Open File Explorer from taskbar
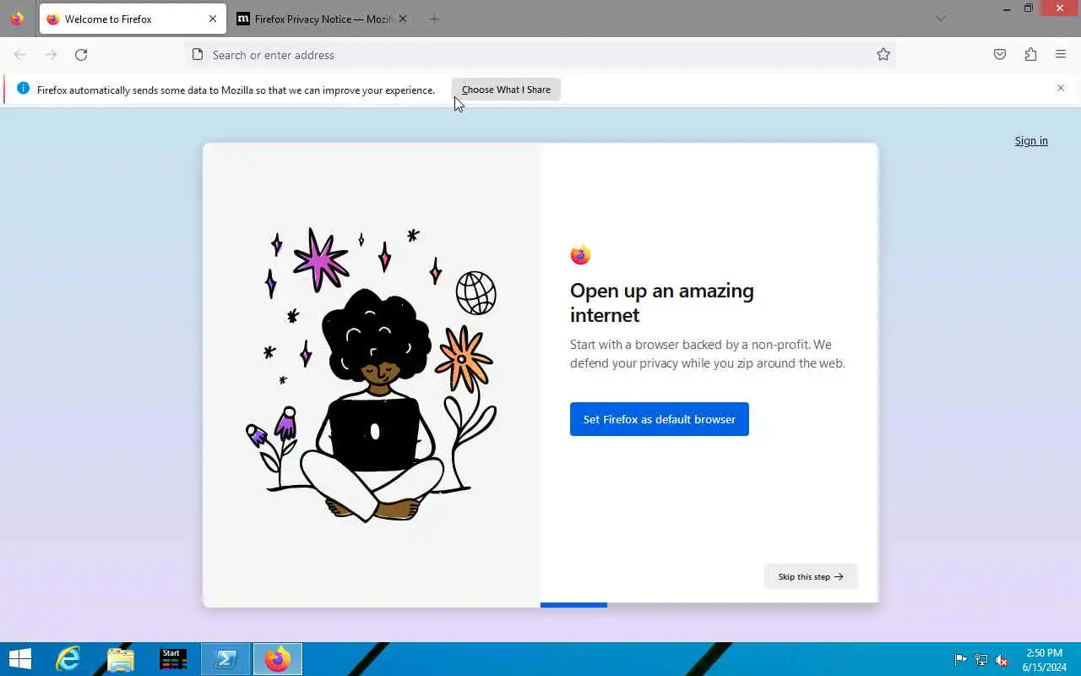 click(x=121, y=659)
